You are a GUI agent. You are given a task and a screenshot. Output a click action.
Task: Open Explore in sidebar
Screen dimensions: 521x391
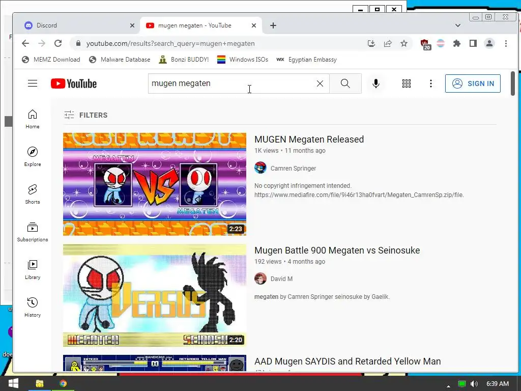pos(33,157)
